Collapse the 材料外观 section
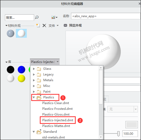Viewport: 141px width, 140px height. (x=7, y=26)
